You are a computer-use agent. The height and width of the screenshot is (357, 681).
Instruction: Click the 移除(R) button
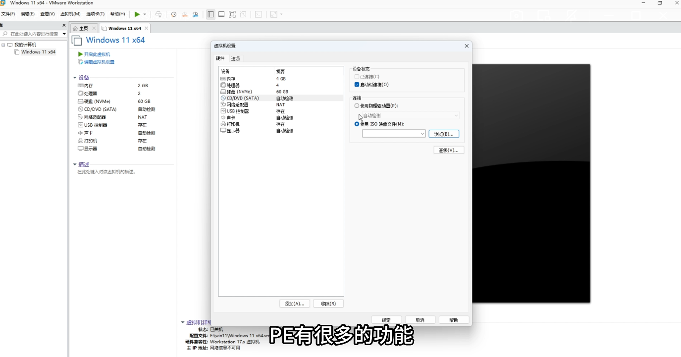(328, 304)
